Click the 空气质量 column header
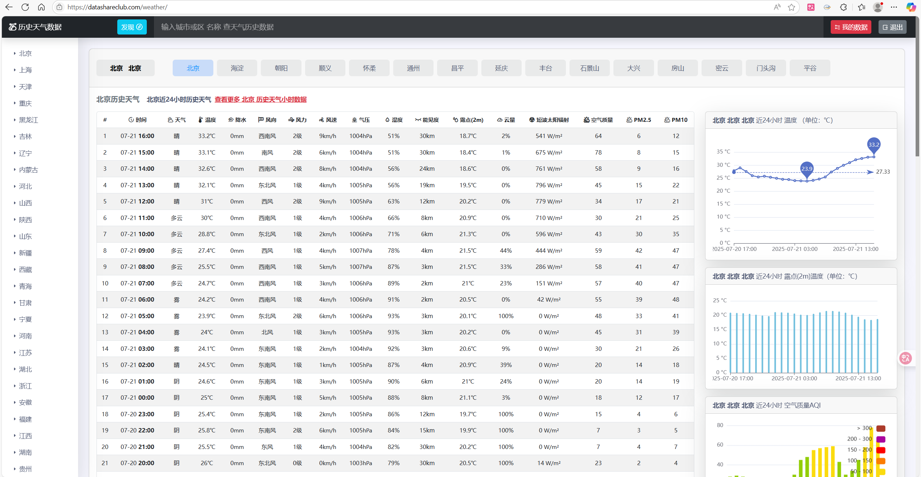This screenshot has height=477, width=921. click(598, 120)
